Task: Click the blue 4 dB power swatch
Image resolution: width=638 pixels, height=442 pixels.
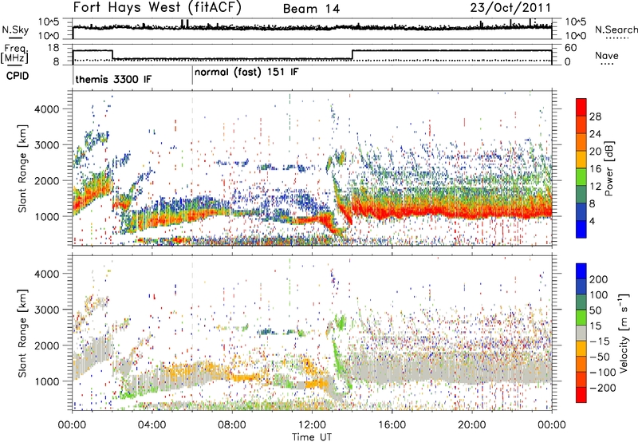Action: (581, 230)
